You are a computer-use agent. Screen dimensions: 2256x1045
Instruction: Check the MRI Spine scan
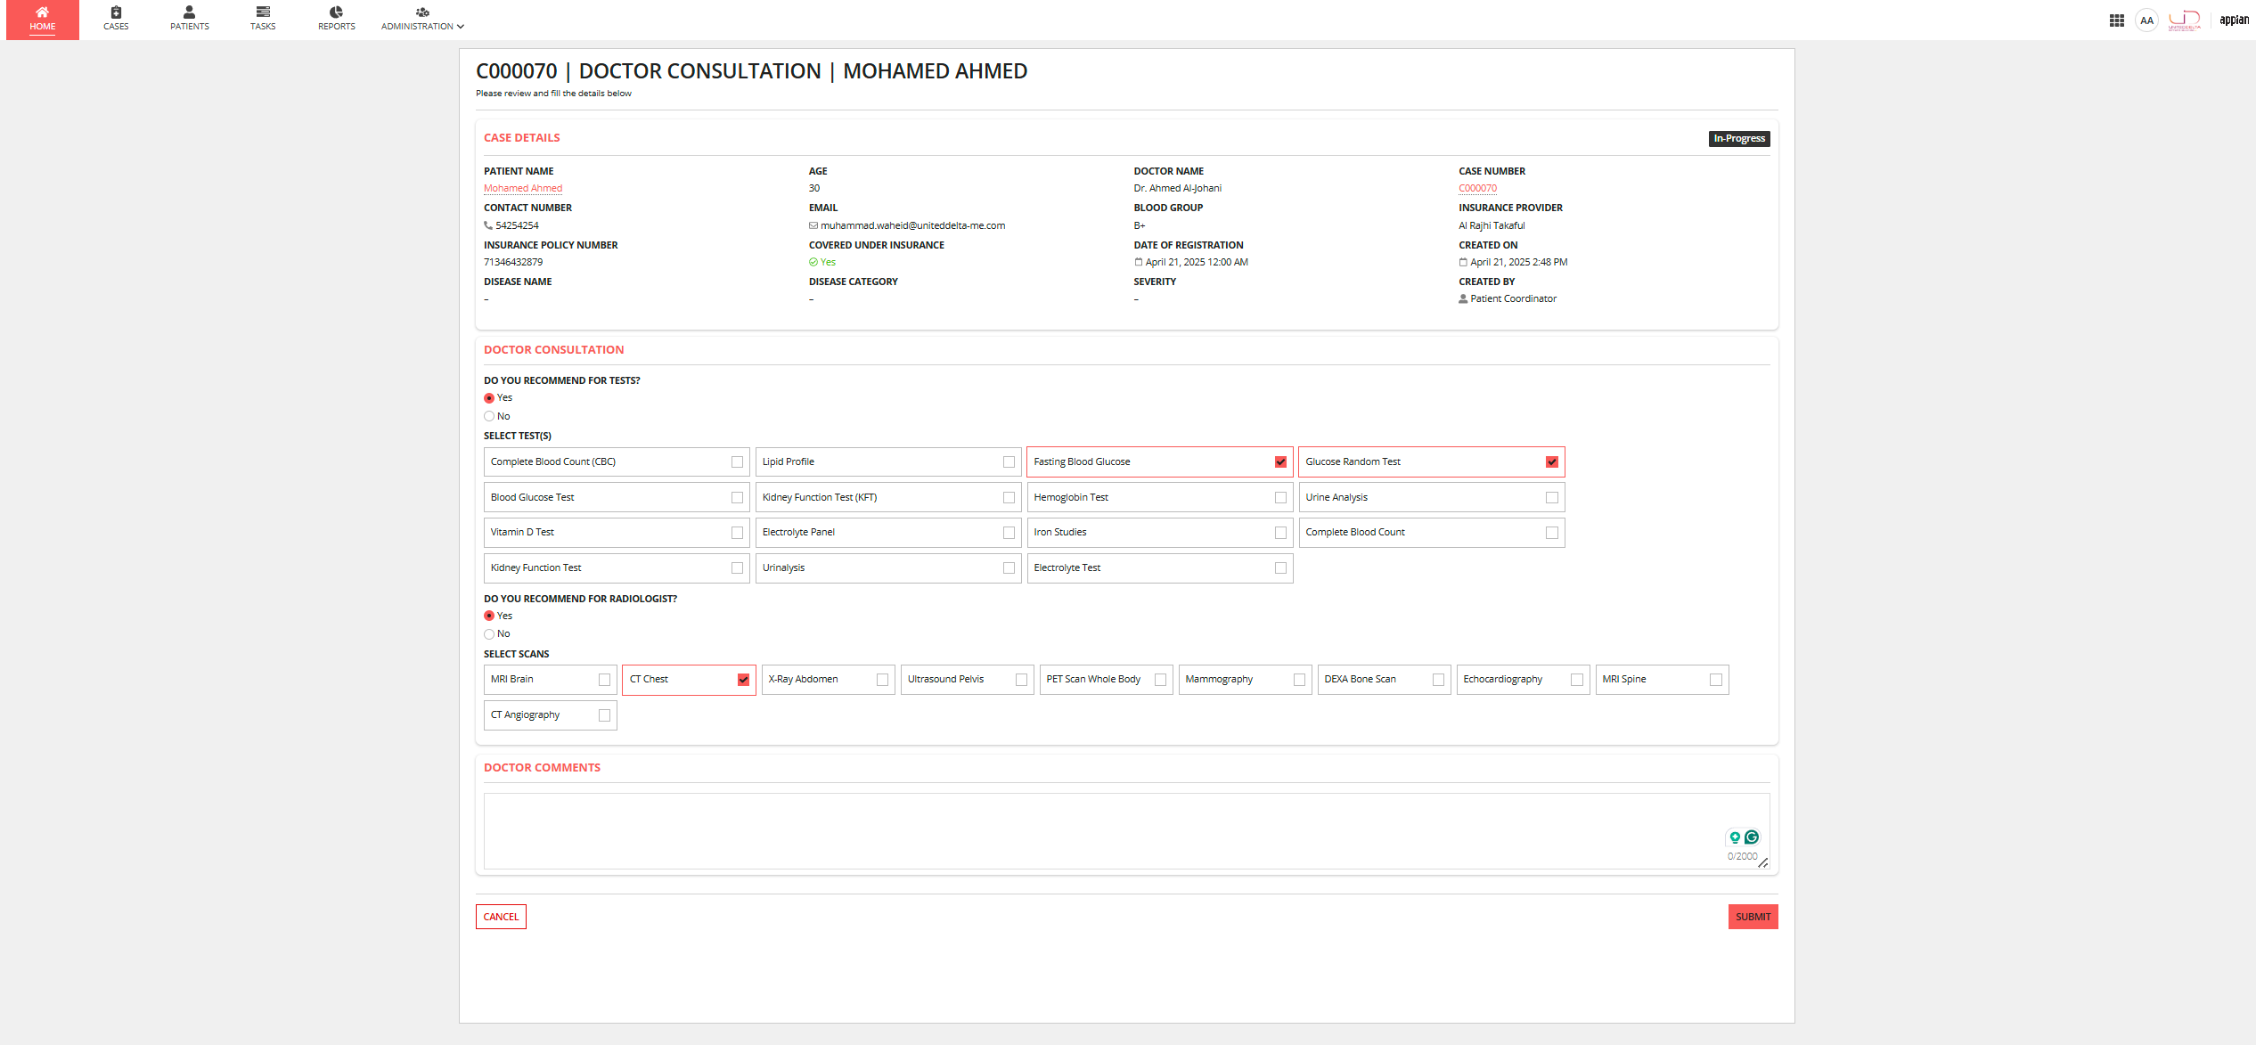[1716, 680]
